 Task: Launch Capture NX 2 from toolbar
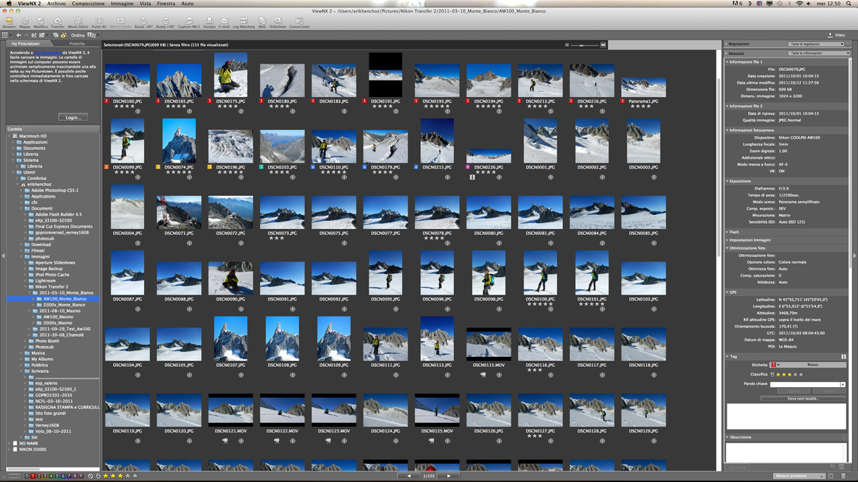click(x=188, y=22)
